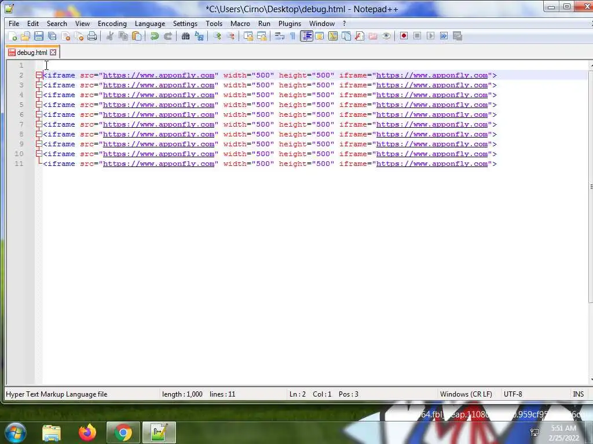Screen dimensions: 593x444
Task: Open the Replace dialog icon
Action: [199, 36]
